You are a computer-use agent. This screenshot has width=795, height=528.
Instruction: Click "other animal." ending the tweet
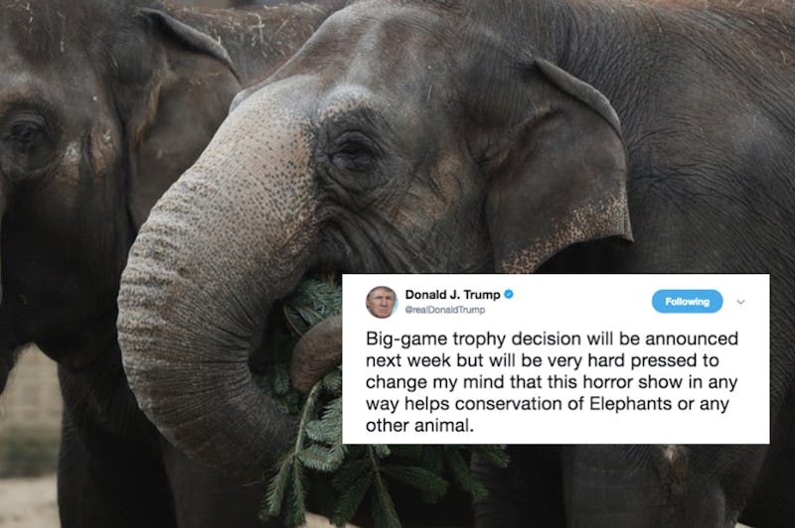point(419,426)
